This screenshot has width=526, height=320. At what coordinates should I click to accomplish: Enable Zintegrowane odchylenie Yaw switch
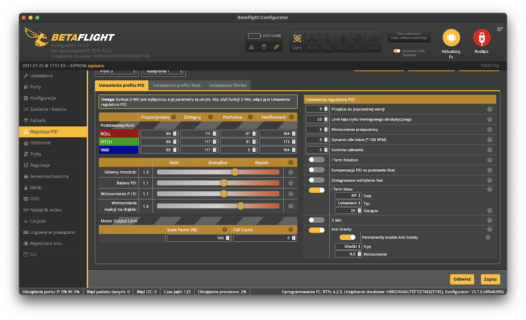(x=316, y=180)
